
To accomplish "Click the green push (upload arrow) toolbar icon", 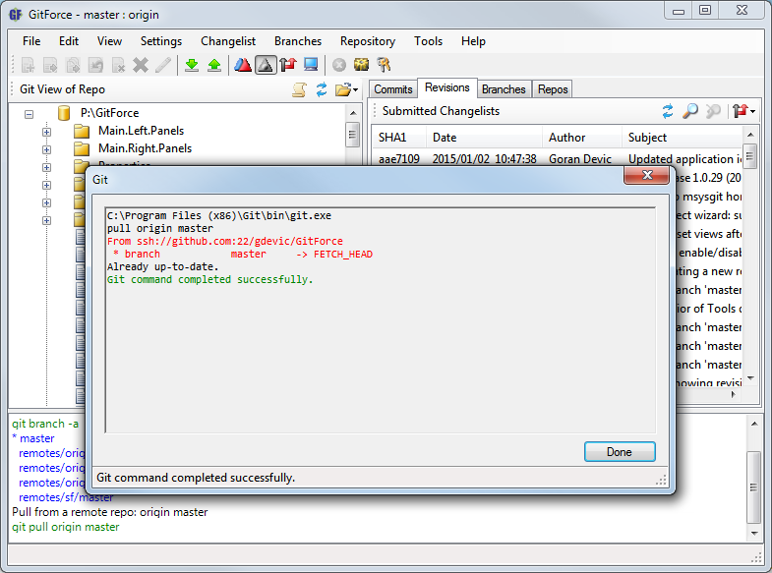I will (214, 65).
